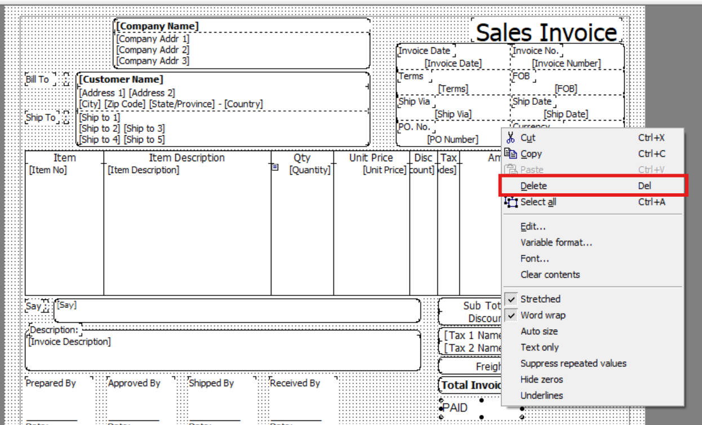Enable the Underlines option

tap(541, 396)
